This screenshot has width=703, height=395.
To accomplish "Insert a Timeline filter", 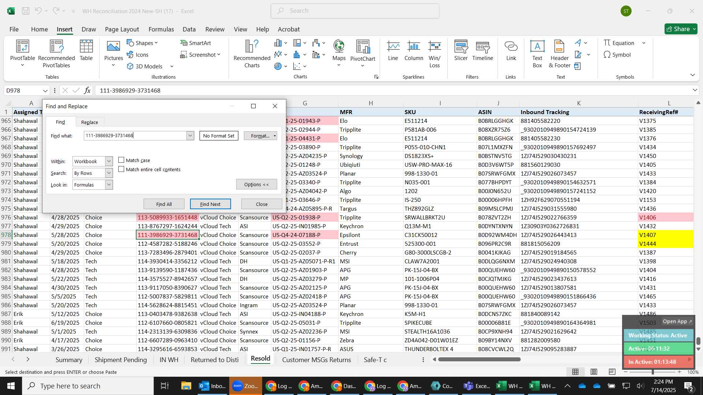I will 483,50.
